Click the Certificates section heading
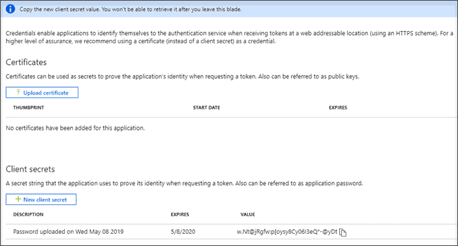458x246 pixels. pyautogui.click(x=26, y=62)
